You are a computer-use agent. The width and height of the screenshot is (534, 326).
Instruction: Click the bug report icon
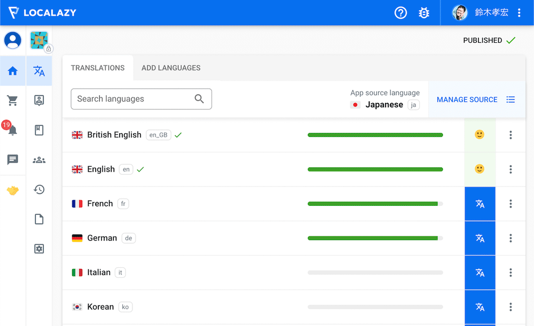pyautogui.click(x=424, y=13)
